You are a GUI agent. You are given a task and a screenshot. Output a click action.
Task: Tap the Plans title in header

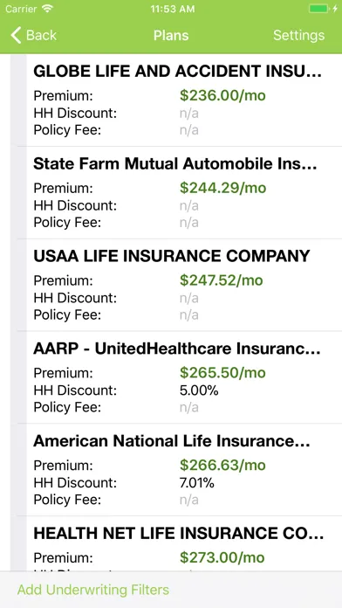pyautogui.click(x=171, y=35)
